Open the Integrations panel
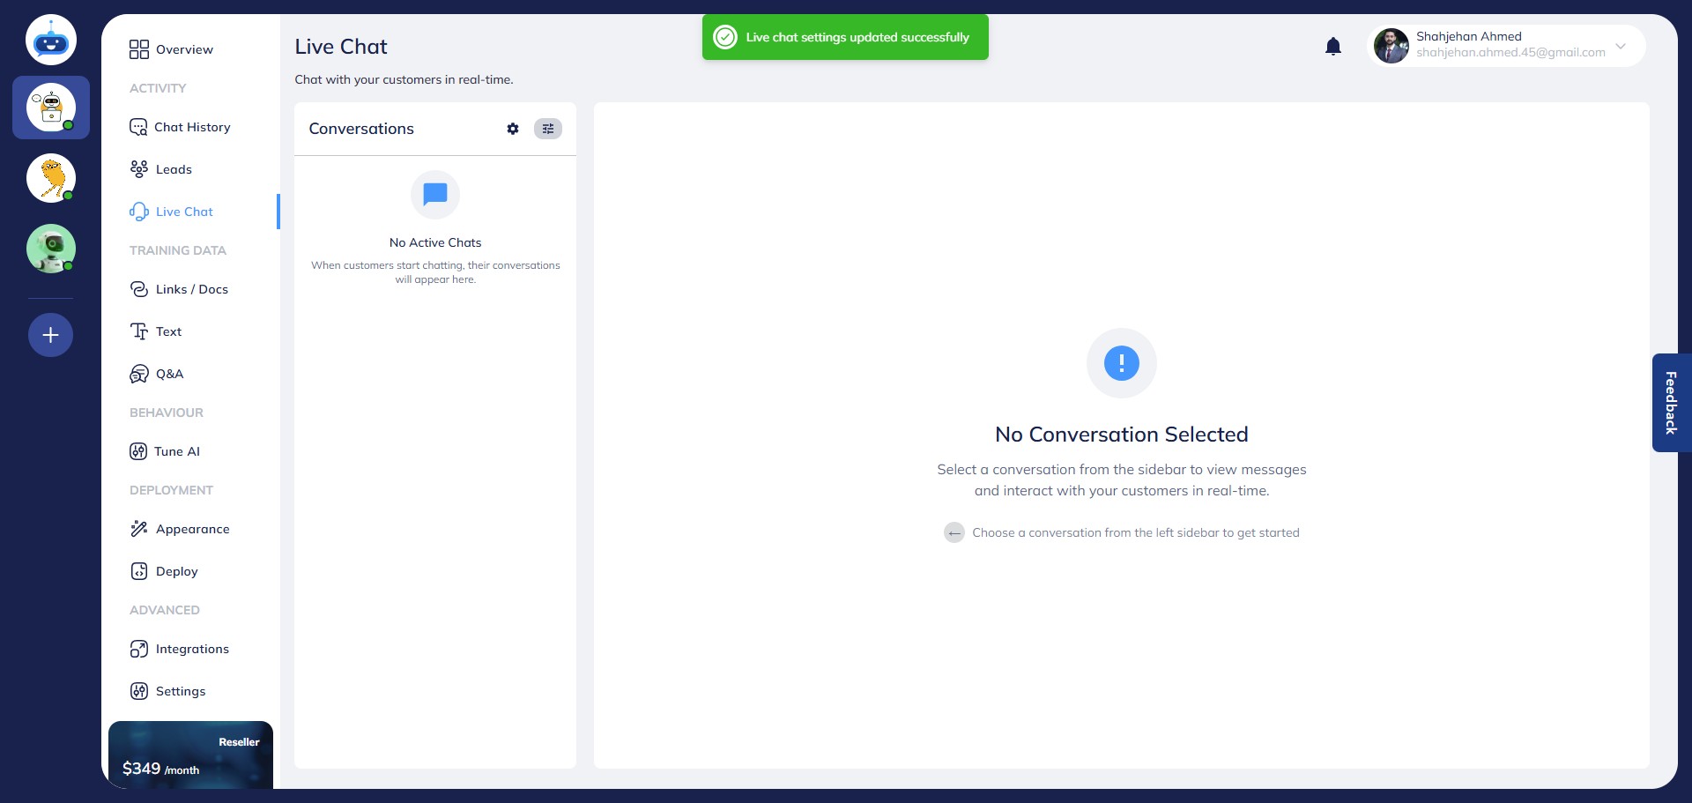1692x803 pixels. [x=192, y=649]
